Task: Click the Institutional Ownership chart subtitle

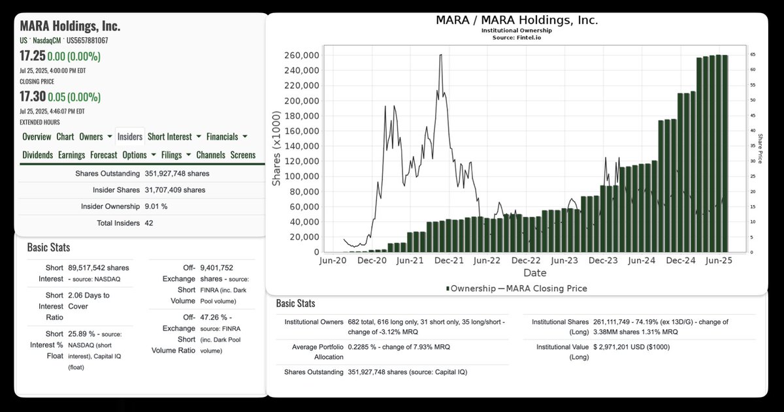Action: 517,31
